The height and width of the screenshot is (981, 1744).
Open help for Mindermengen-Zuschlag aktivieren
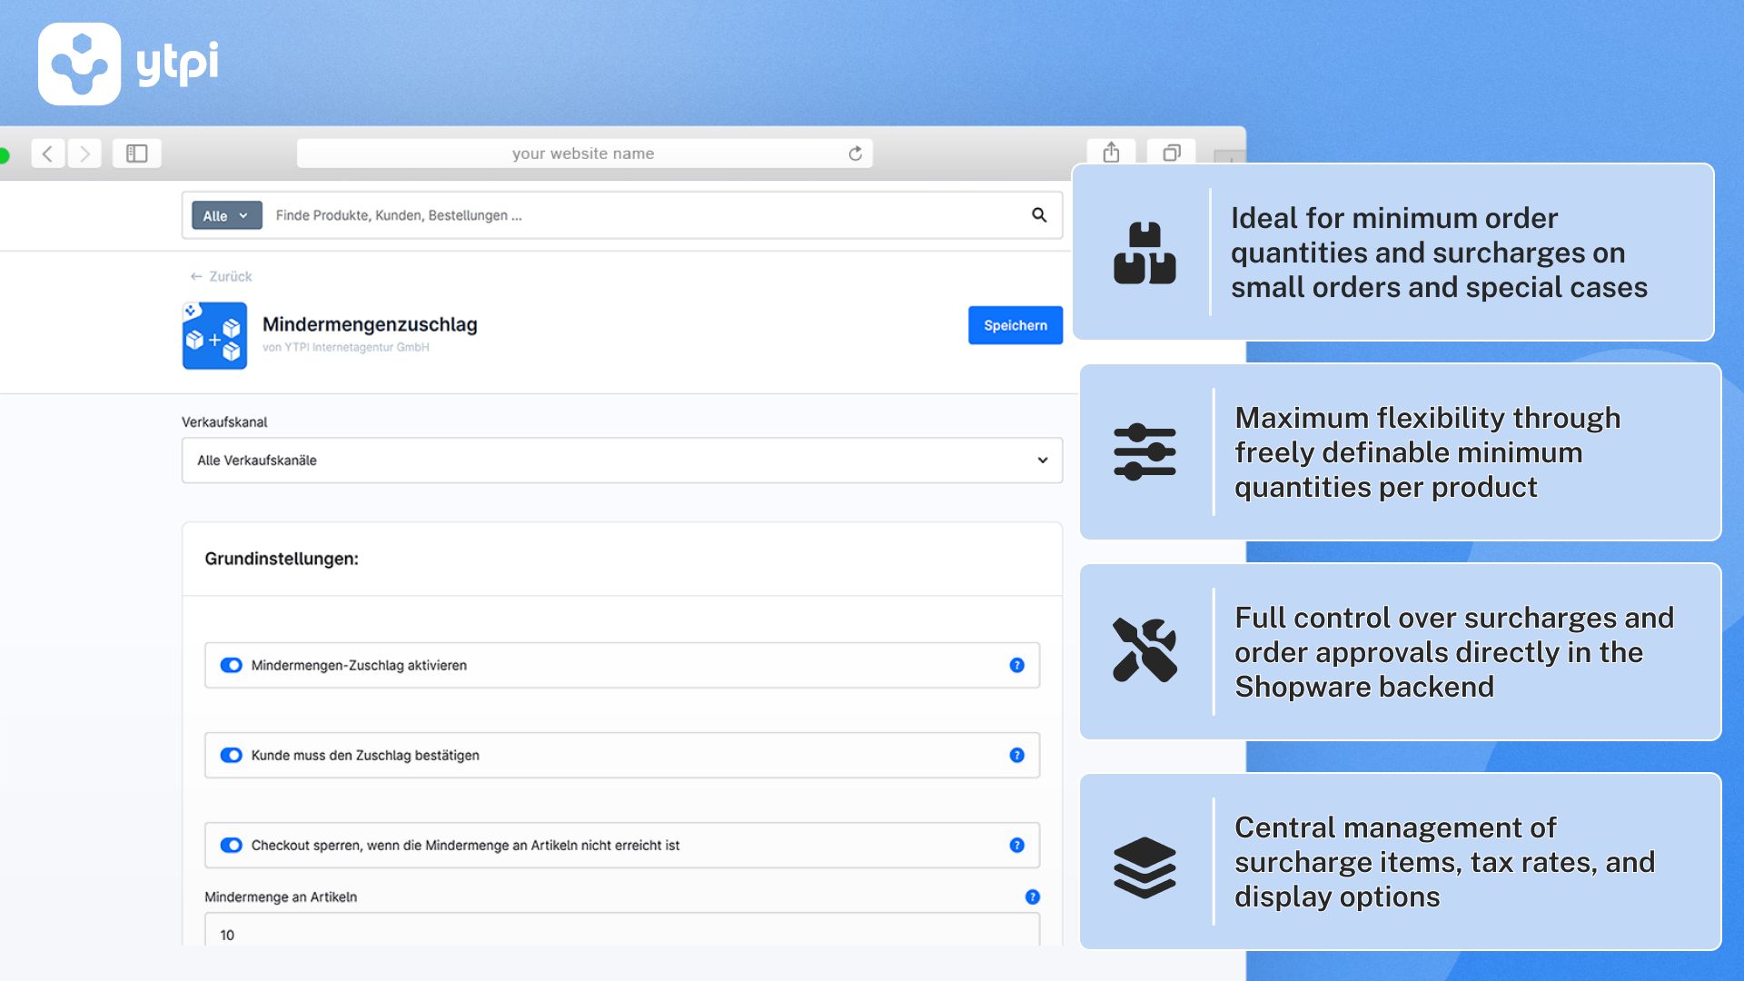coord(1016,665)
